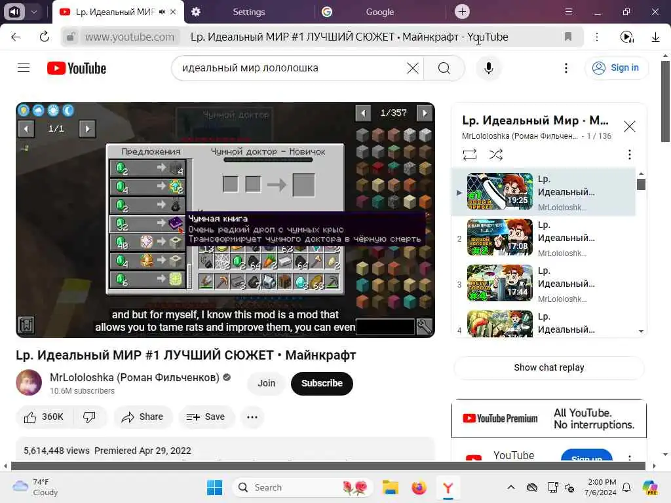Open Copilot preview icon in taskbar corner
This screenshot has height=503, width=671.
click(x=650, y=487)
